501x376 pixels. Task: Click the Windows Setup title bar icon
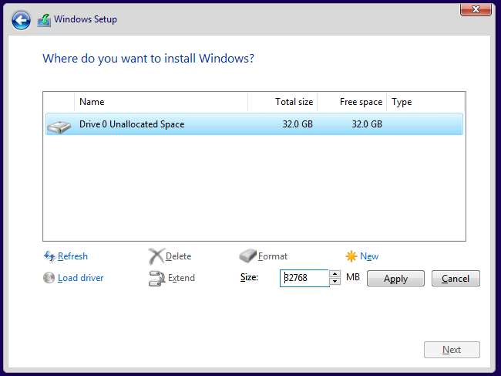click(45, 20)
